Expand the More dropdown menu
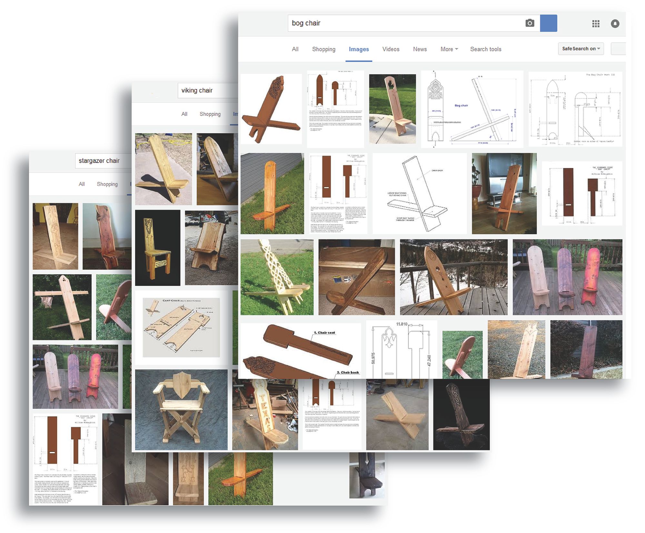The height and width of the screenshot is (533, 645). tap(449, 49)
